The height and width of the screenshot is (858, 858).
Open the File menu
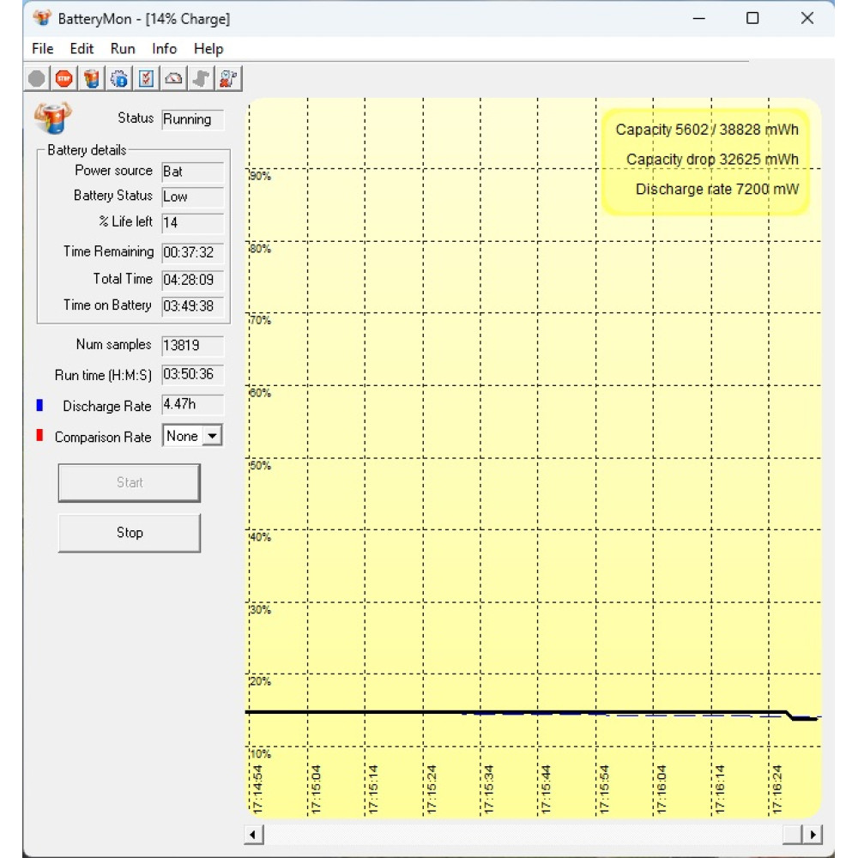[x=42, y=49]
